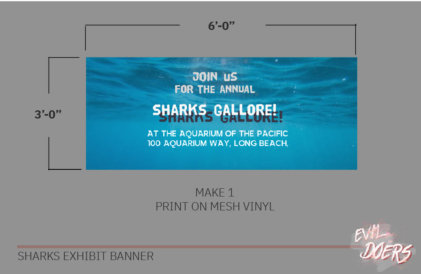The width and height of the screenshot is (421, 274).
Task: Click the right segment of width dimension line
Action: click(310, 25)
